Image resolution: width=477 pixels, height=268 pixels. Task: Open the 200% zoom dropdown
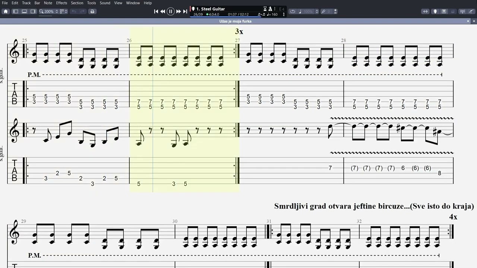click(x=49, y=12)
